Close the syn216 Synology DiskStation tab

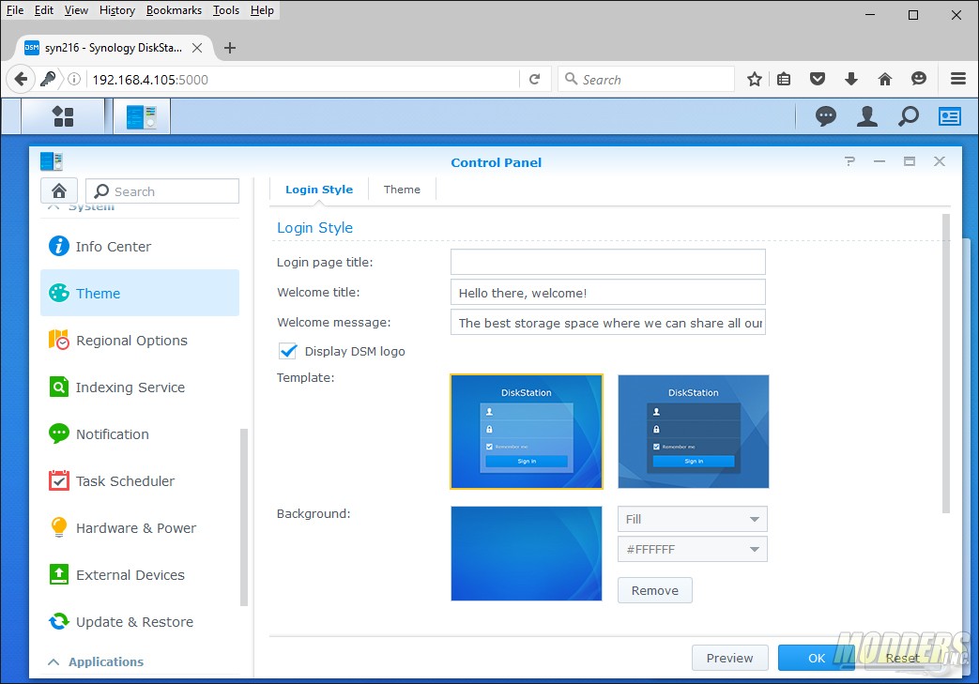coord(197,48)
